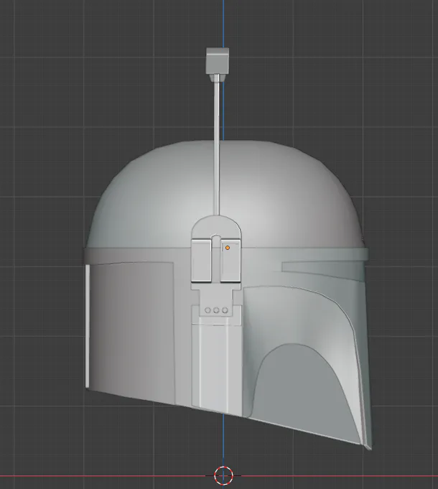Select the rangefinder block atop the antenna
438x489 pixels.
(x=218, y=60)
